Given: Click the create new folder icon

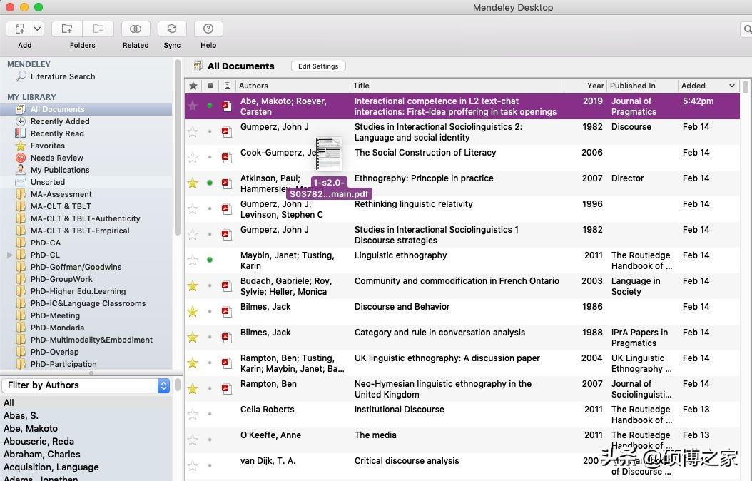Looking at the screenshot, I should click(67, 29).
